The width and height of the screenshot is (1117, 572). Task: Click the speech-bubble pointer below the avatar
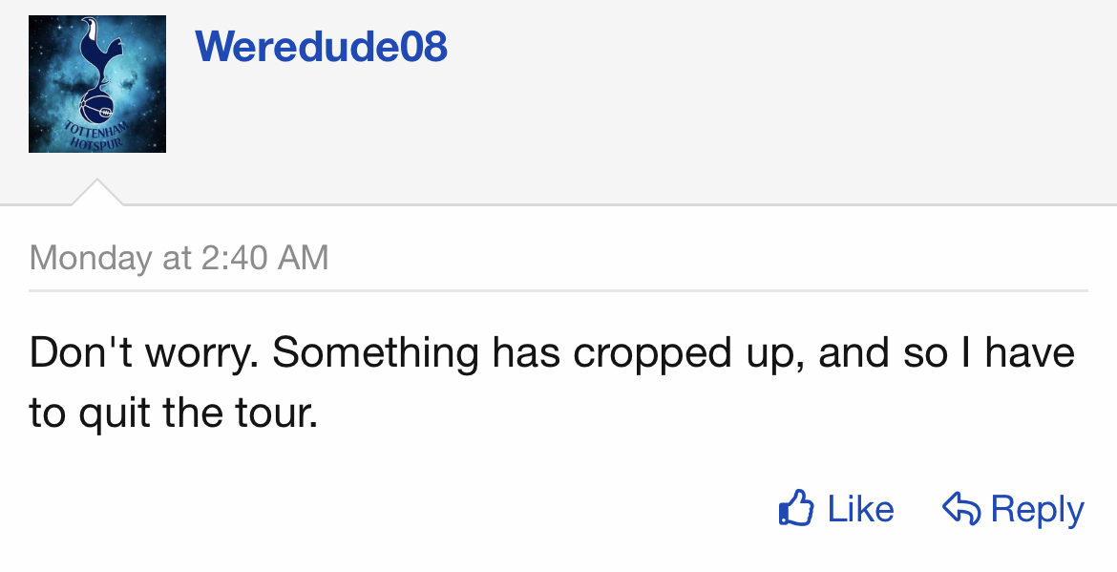96,192
